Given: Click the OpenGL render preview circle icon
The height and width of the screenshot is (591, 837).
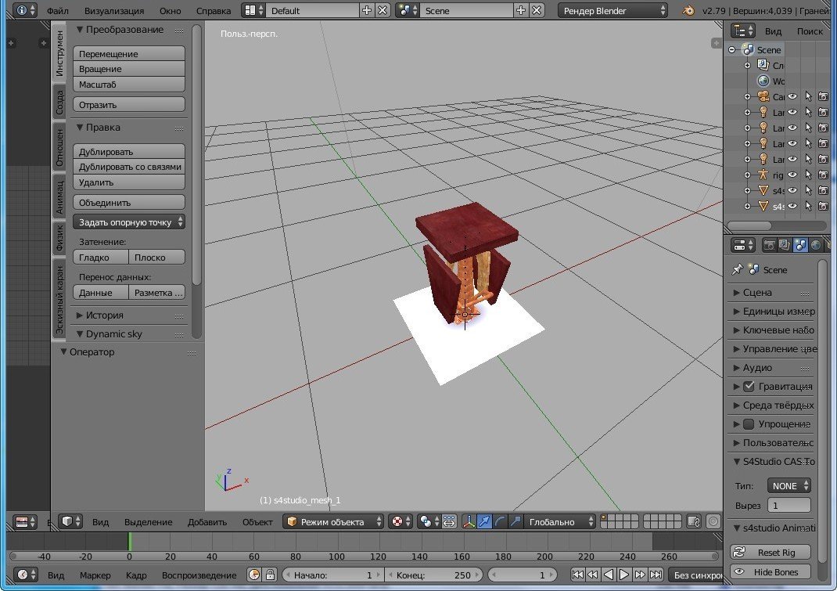Looking at the screenshot, I should coord(713,521).
